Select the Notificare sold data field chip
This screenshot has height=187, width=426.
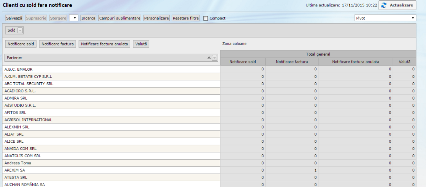21,44
